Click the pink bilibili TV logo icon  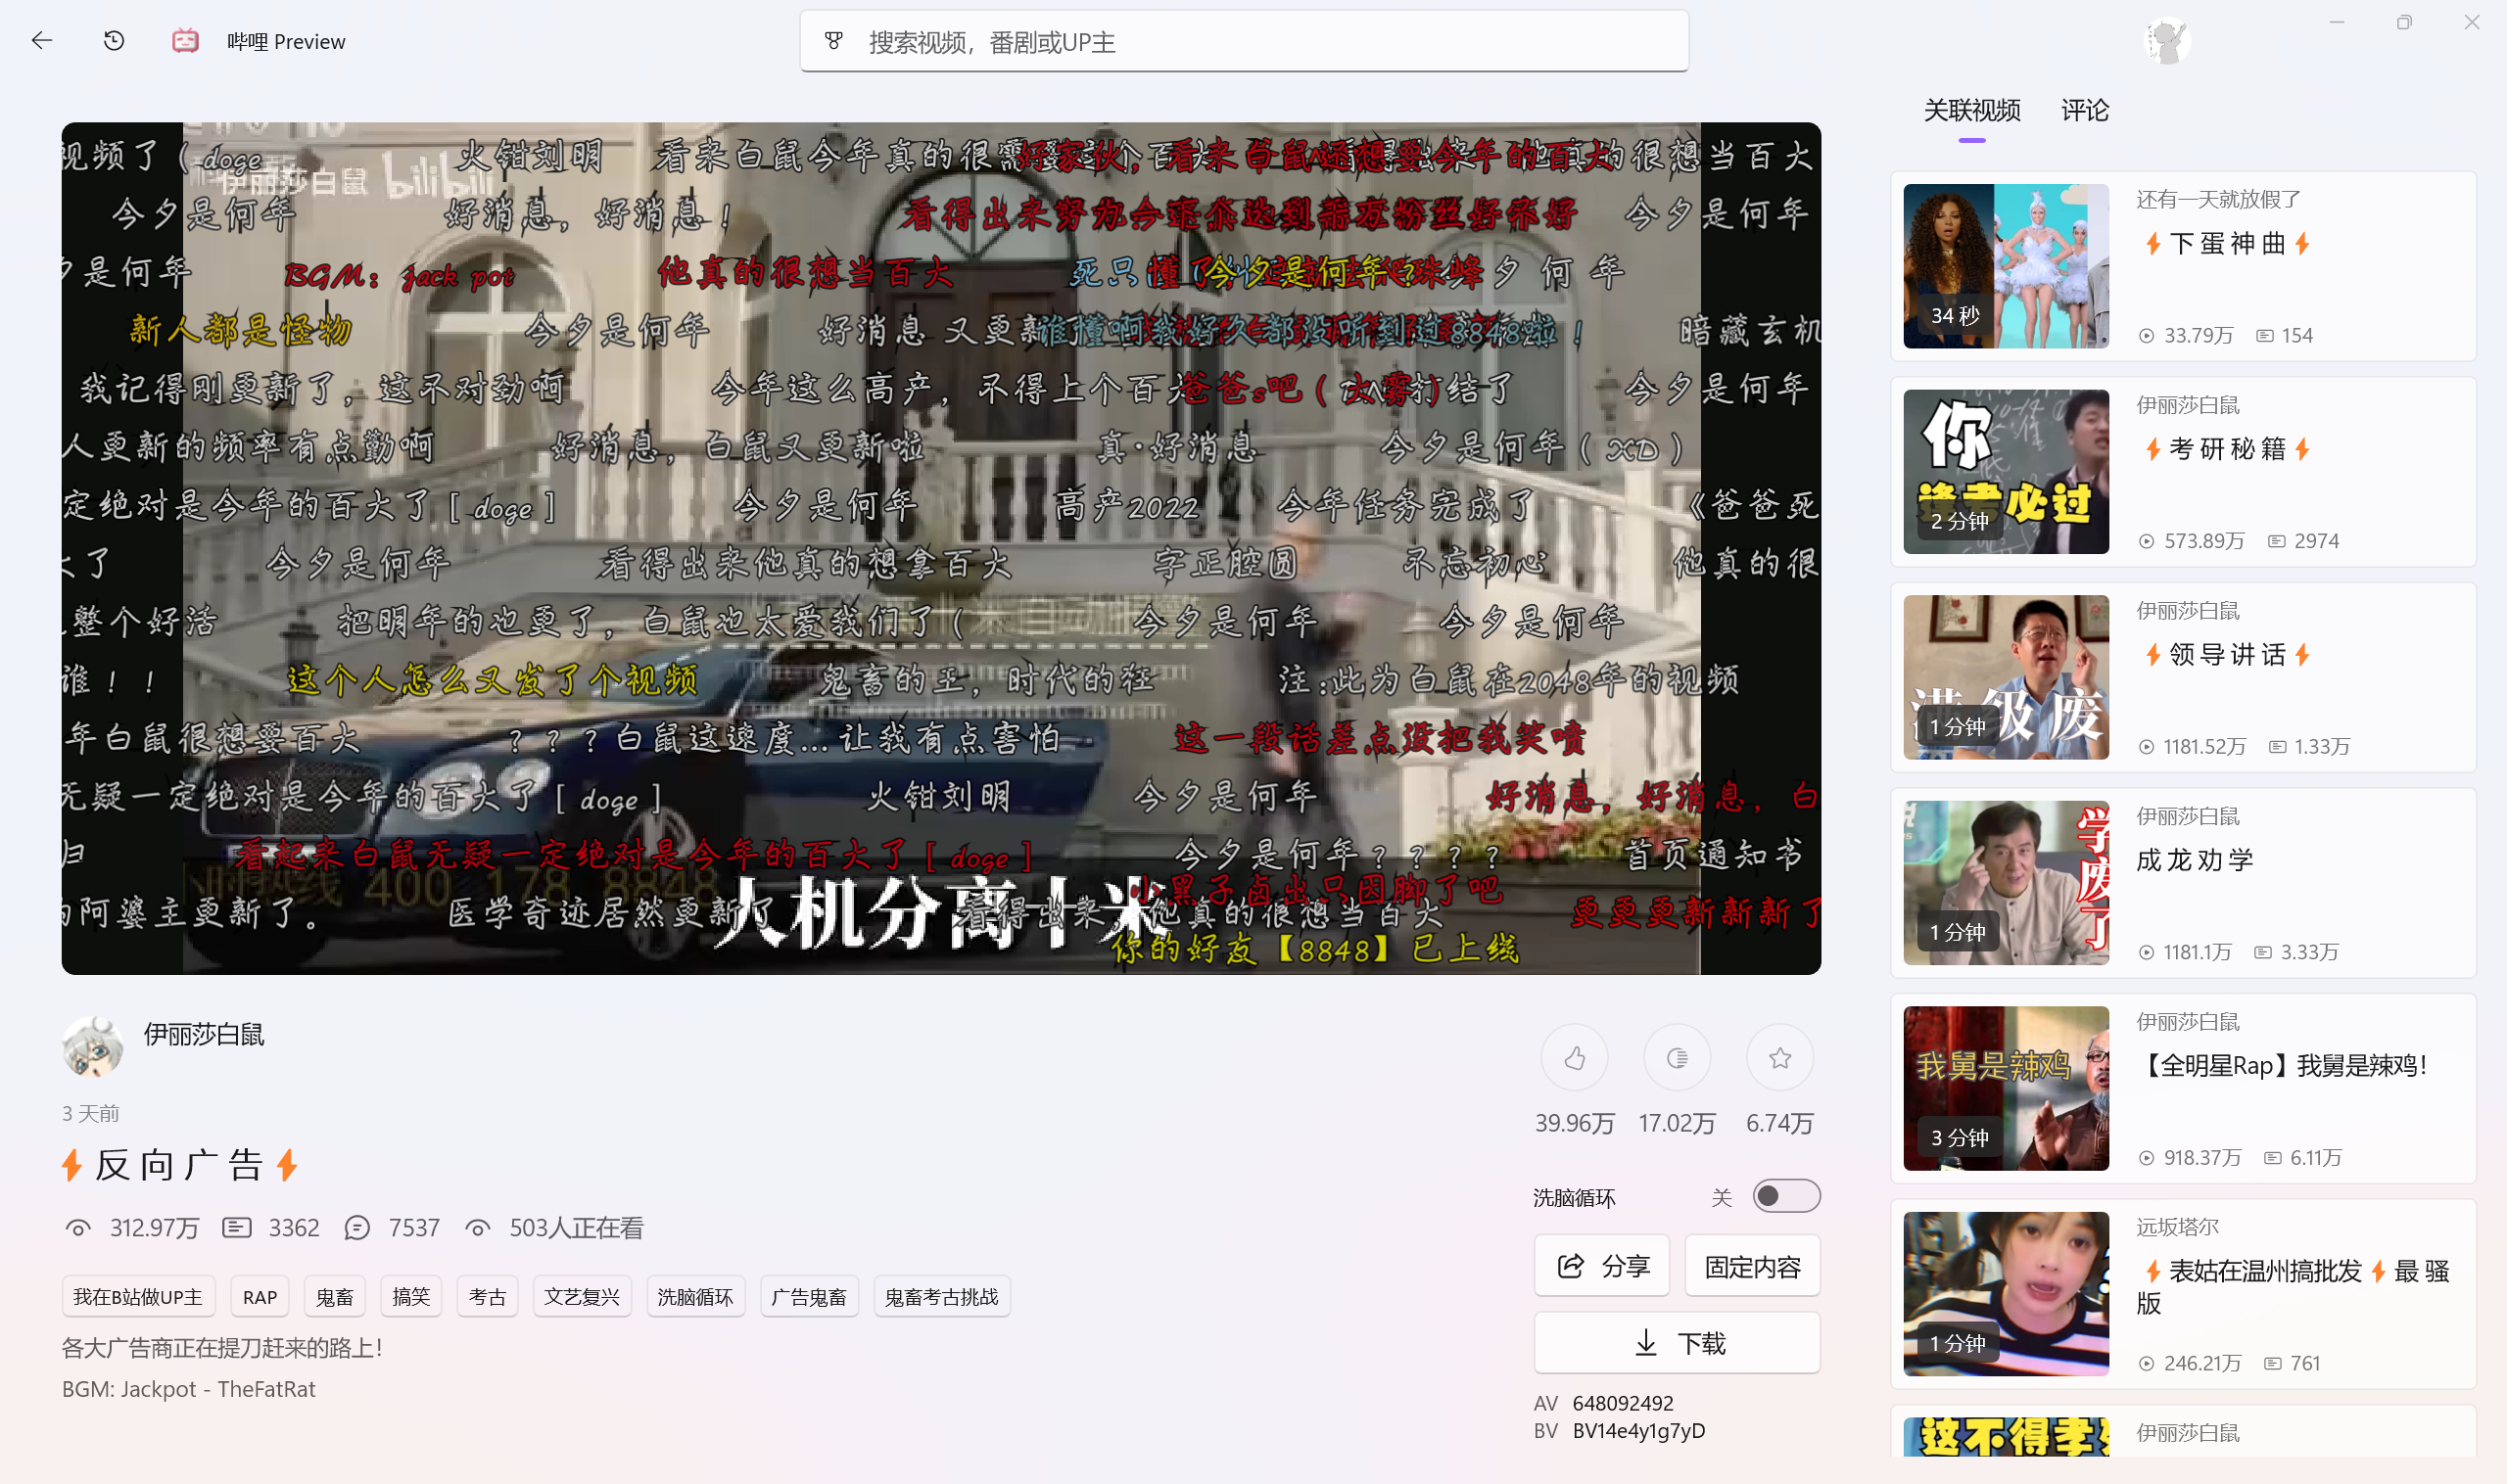pos(184,41)
